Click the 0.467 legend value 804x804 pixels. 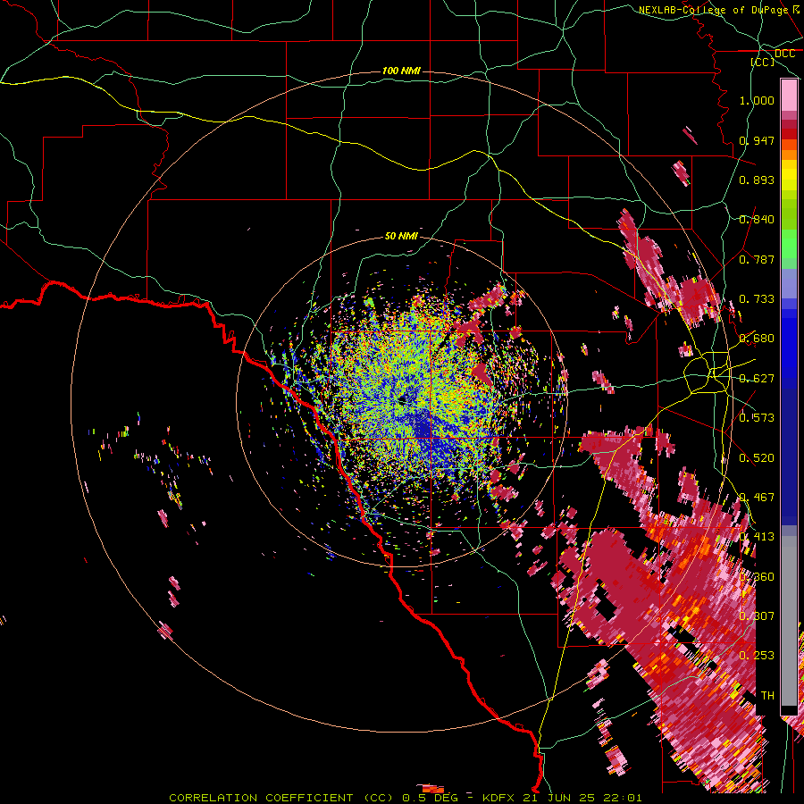[x=757, y=497]
